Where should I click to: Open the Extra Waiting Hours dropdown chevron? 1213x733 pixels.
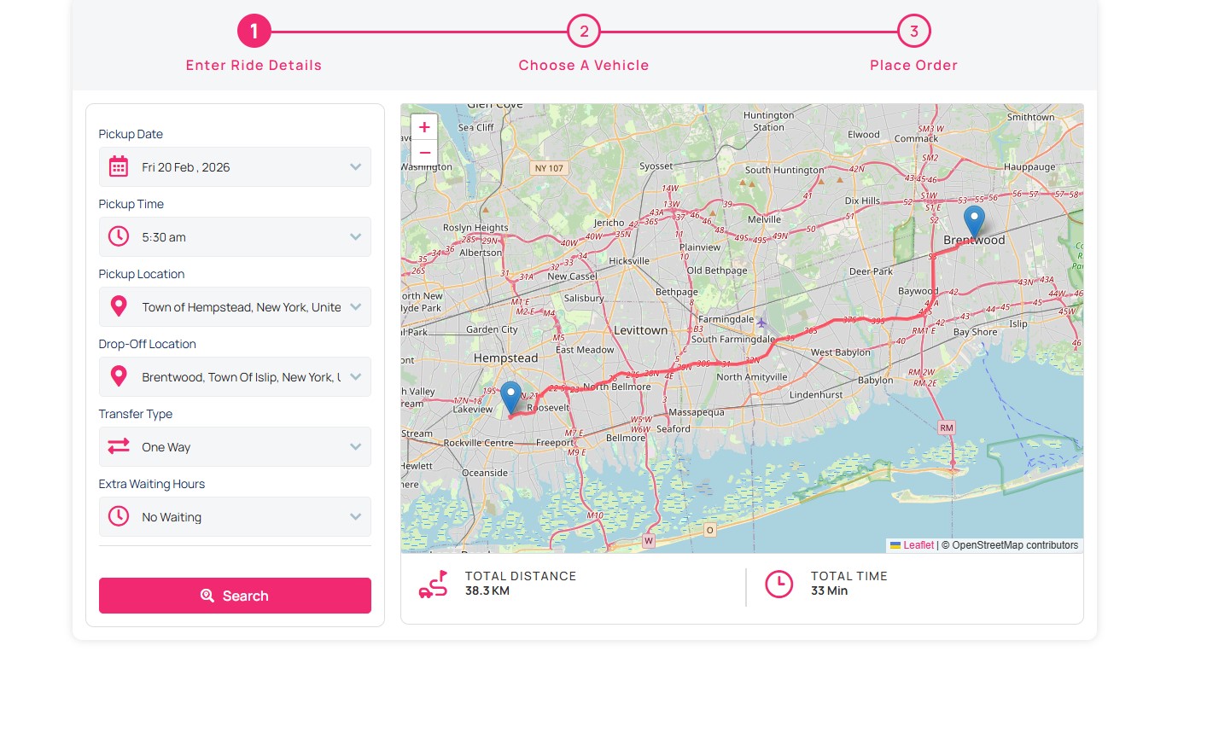[356, 517]
